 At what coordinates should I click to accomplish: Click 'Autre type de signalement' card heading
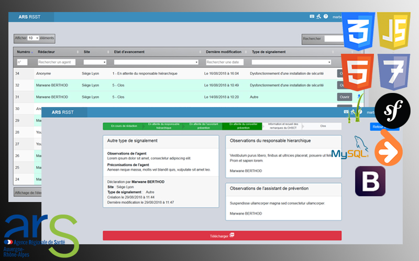point(133,140)
